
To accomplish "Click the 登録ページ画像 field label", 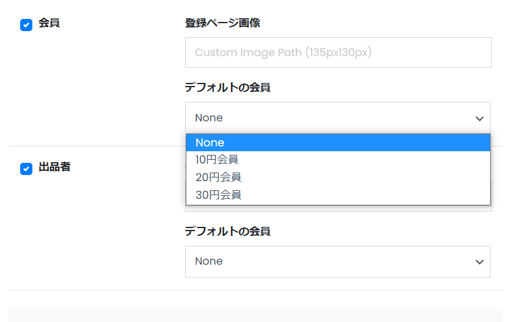I will pos(222,23).
